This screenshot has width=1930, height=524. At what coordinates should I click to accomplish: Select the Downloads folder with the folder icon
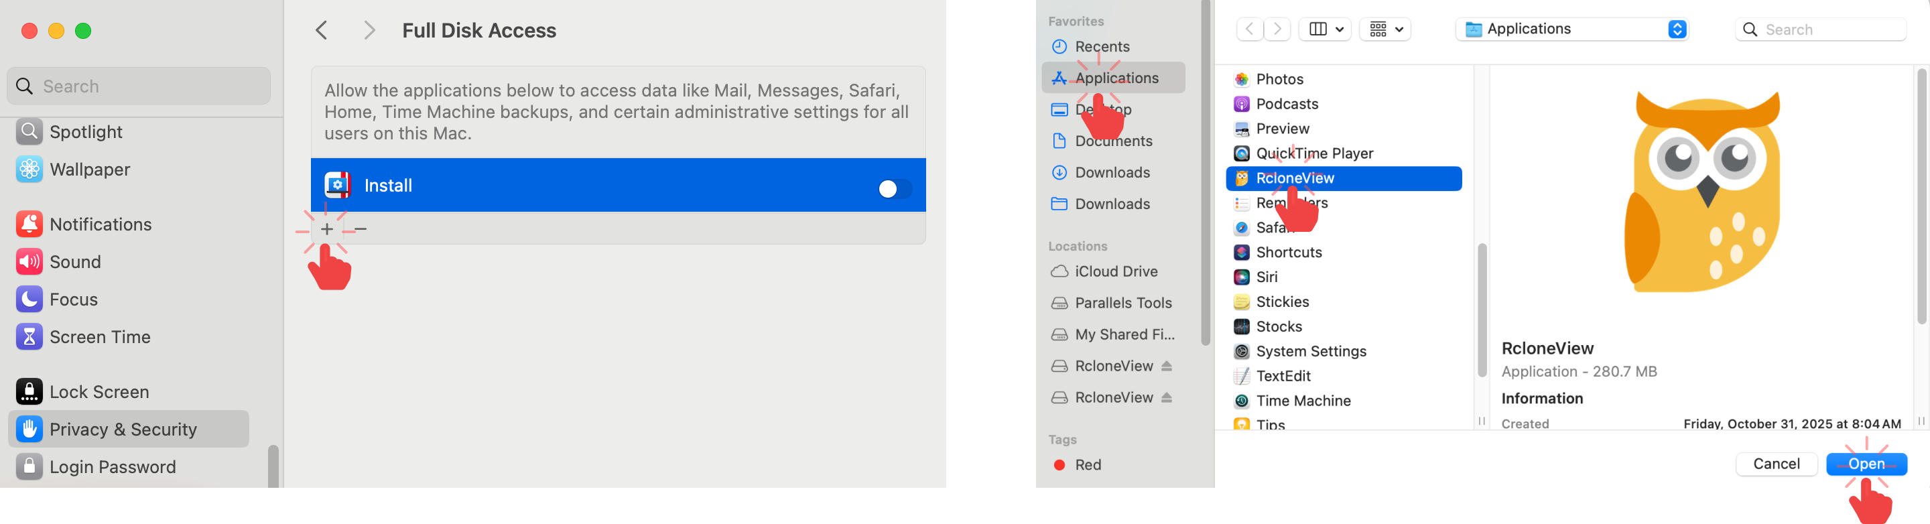click(1112, 204)
